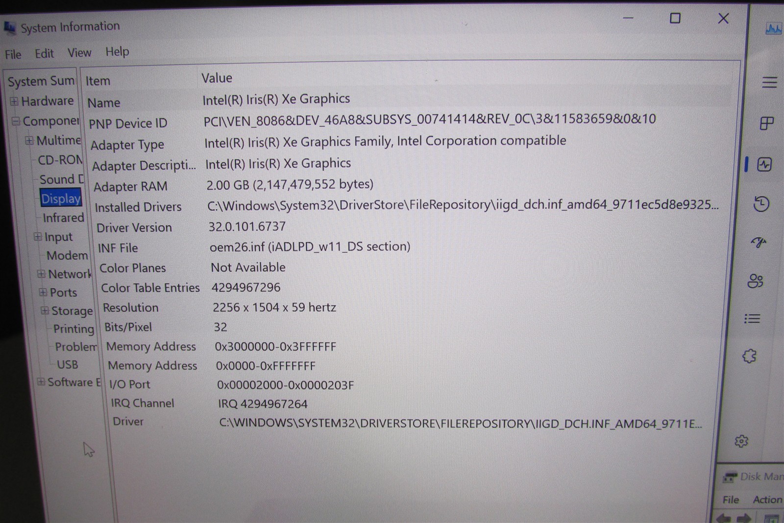Open Disk Management File menu

tap(731, 499)
